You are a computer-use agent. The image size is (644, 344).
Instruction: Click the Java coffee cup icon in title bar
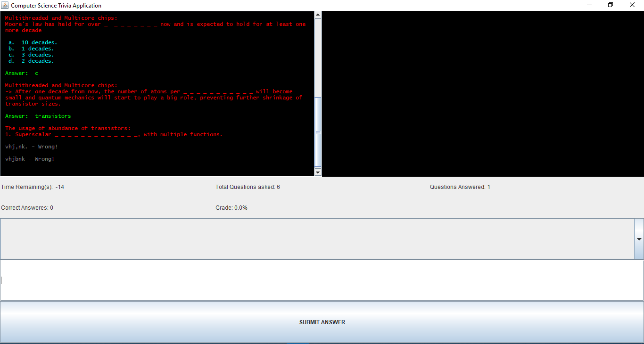[5, 5]
